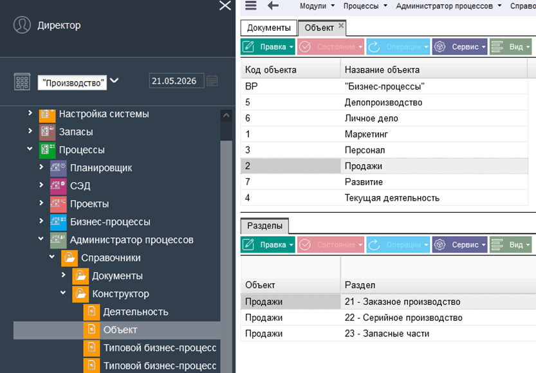The height and width of the screenshot is (373, 536).
Task: Switch to the Документы tab
Action: [x=269, y=28]
